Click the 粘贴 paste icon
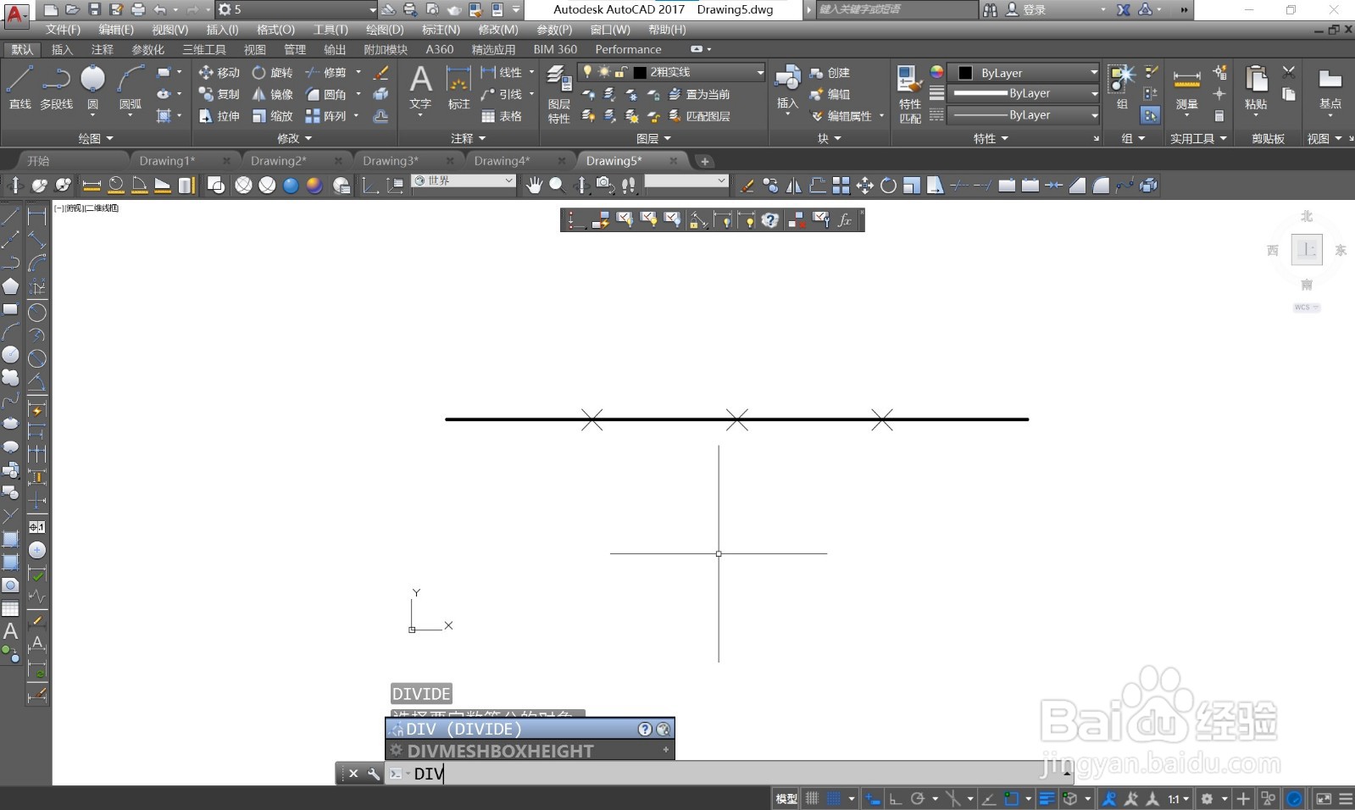Image resolution: width=1355 pixels, height=810 pixels. (x=1256, y=88)
